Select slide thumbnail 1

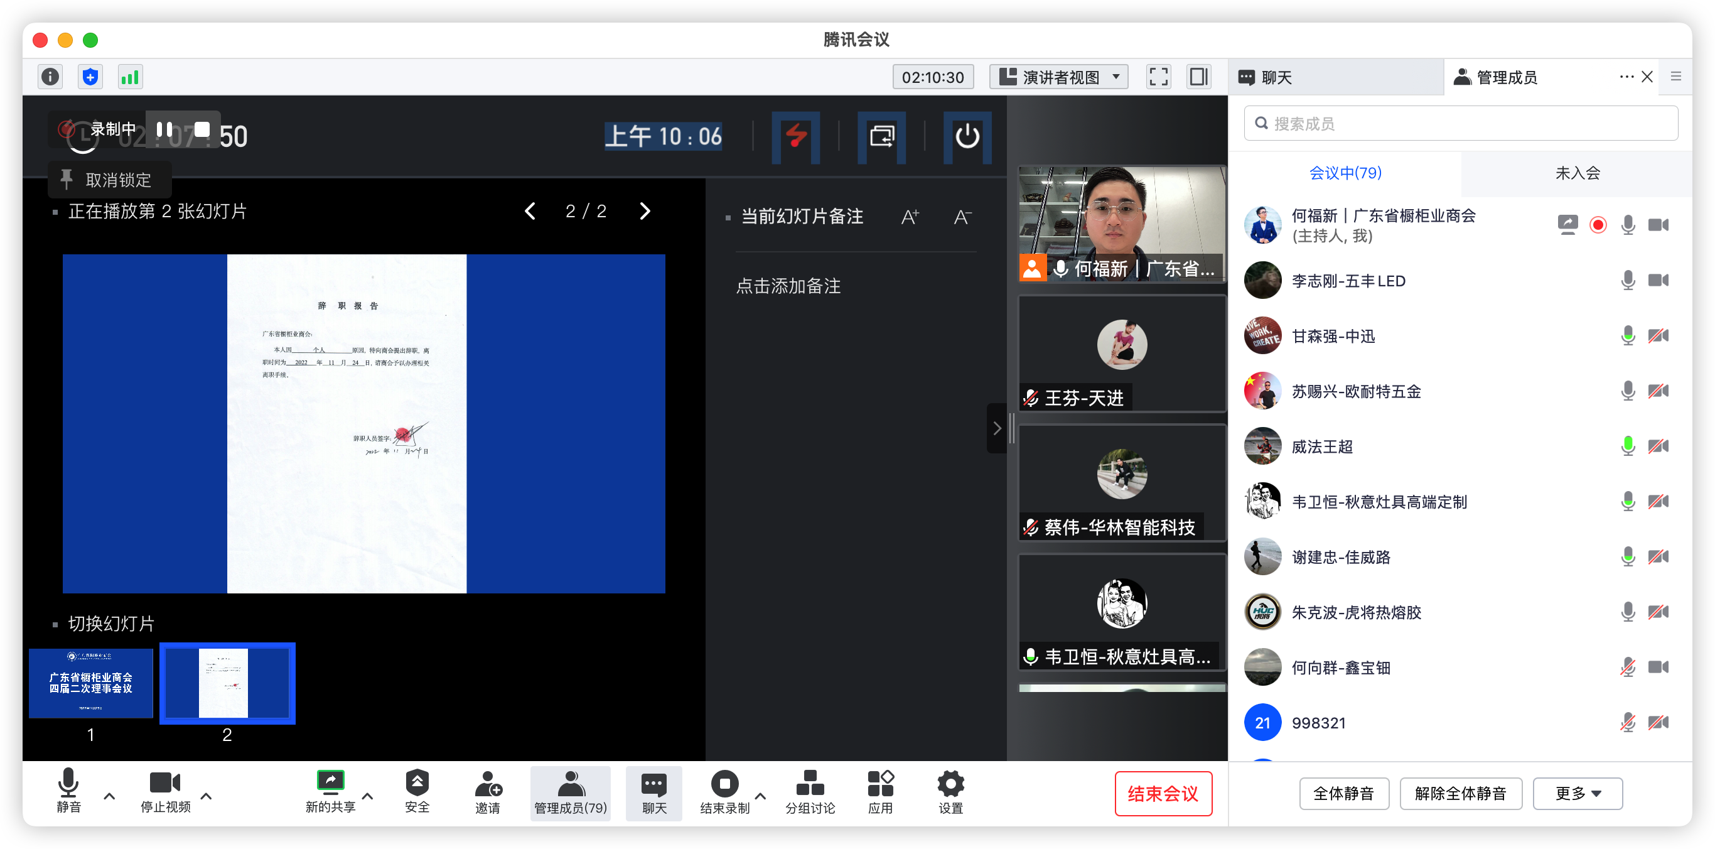[91, 683]
